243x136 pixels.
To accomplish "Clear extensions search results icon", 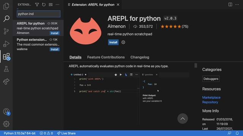I will point(50,5).
